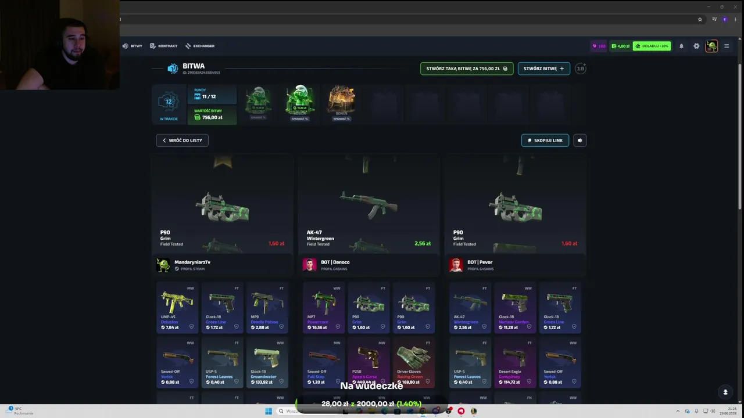The width and height of the screenshot is (744, 418).
Task: Select the MP7 Powercore skin card
Action: tap(324, 308)
